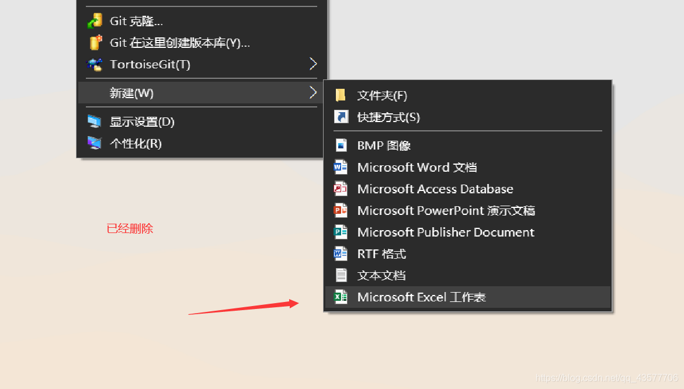This screenshot has height=389, width=684.
Task: Select Microsoft Excel 工作表 menu entry
Action: [x=421, y=297]
